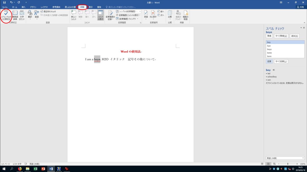Open シンプルな変更履歴 display dropdown

[x=128, y=11]
